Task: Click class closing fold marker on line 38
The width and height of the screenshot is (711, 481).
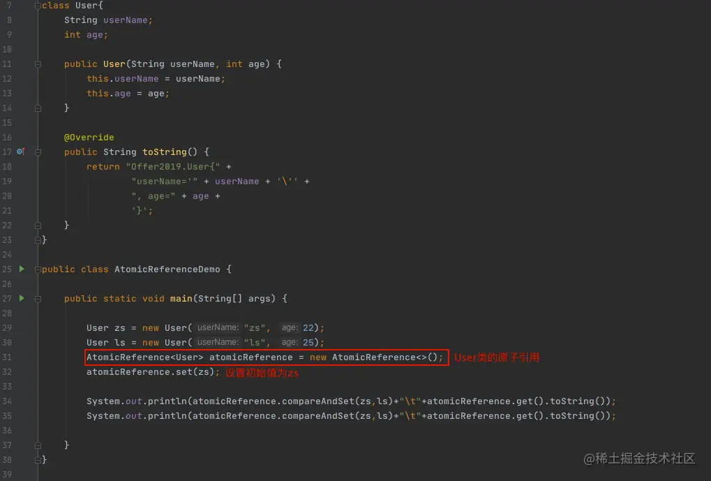Action: [x=38, y=459]
